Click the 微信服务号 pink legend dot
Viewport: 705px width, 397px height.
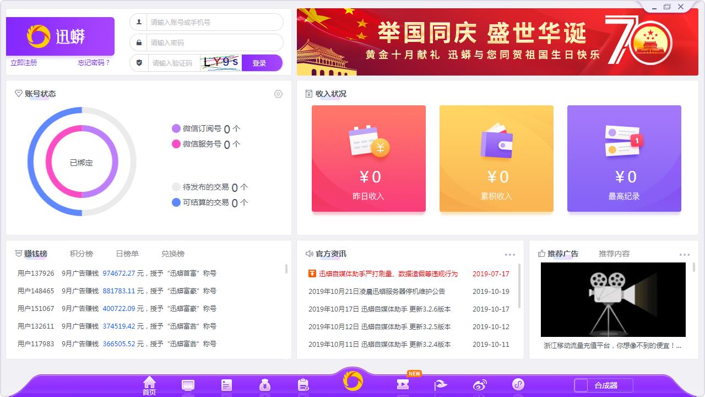coord(176,144)
